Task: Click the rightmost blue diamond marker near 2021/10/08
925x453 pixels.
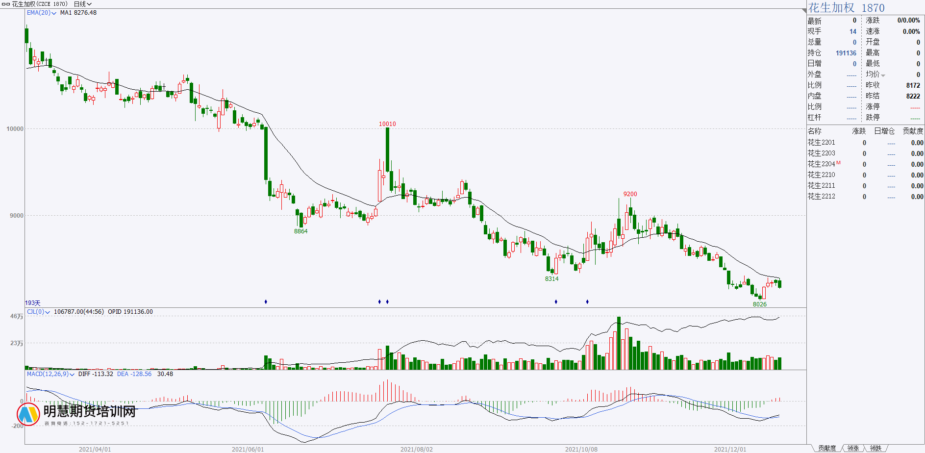Action: (x=587, y=302)
